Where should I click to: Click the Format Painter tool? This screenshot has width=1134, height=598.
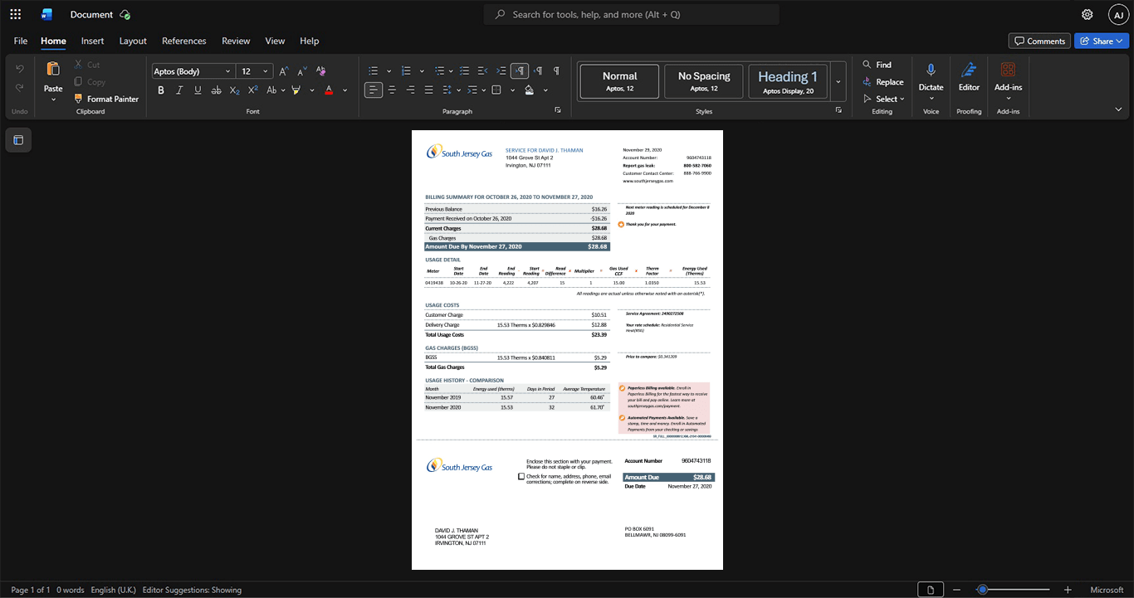pos(106,99)
